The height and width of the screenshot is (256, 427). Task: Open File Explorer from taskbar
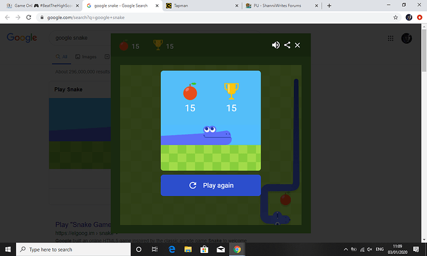pyautogui.click(x=188, y=249)
